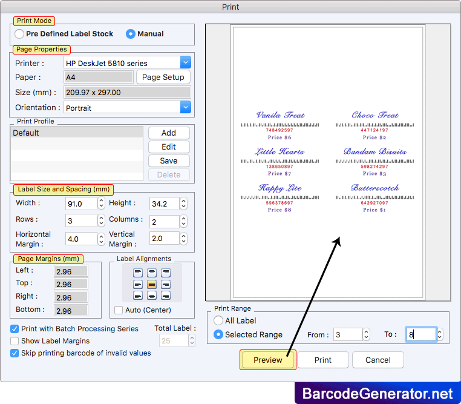Click the Preview button

point(268,360)
